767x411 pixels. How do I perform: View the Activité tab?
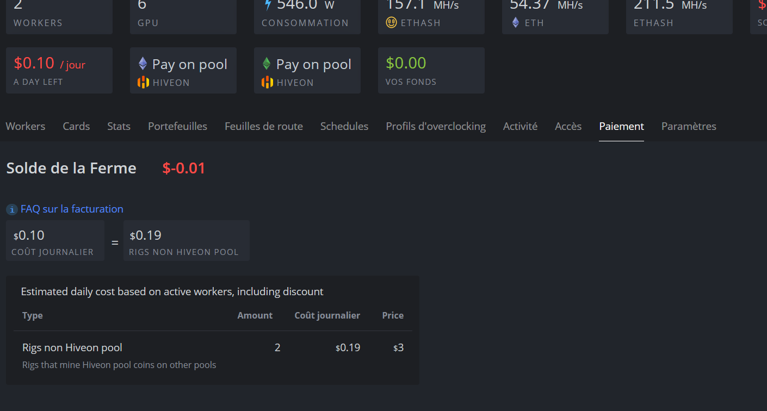coord(520,126)
